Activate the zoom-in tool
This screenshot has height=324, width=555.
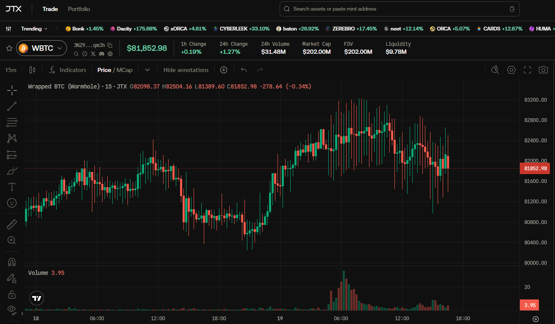point(12,240)
